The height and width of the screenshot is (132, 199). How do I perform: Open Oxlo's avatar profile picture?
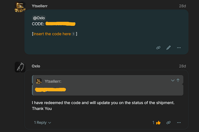tap(20, 67)
